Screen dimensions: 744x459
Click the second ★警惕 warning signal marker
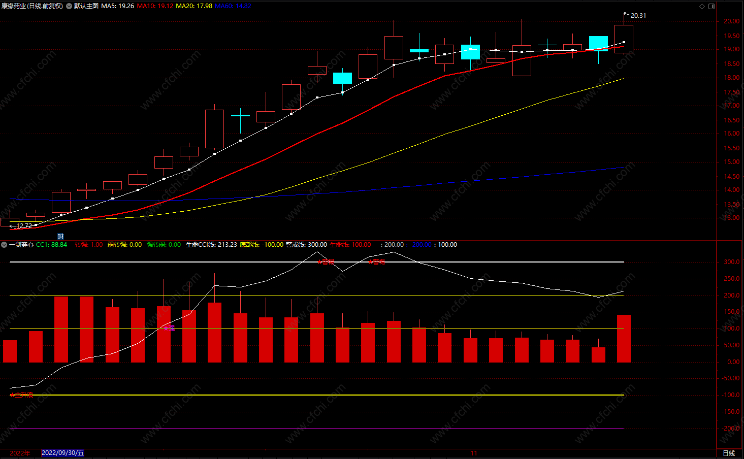pos(376,262)
